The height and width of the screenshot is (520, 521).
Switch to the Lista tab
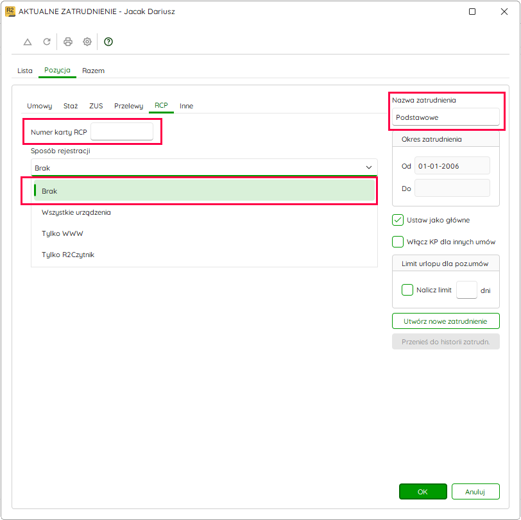[x=25, y=71]
